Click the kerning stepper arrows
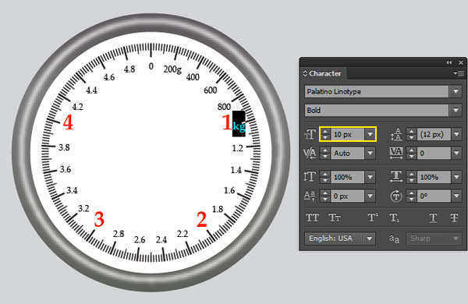Image resolution: width=468 pixels, height=304 pixels. click(x=325, y=154)
